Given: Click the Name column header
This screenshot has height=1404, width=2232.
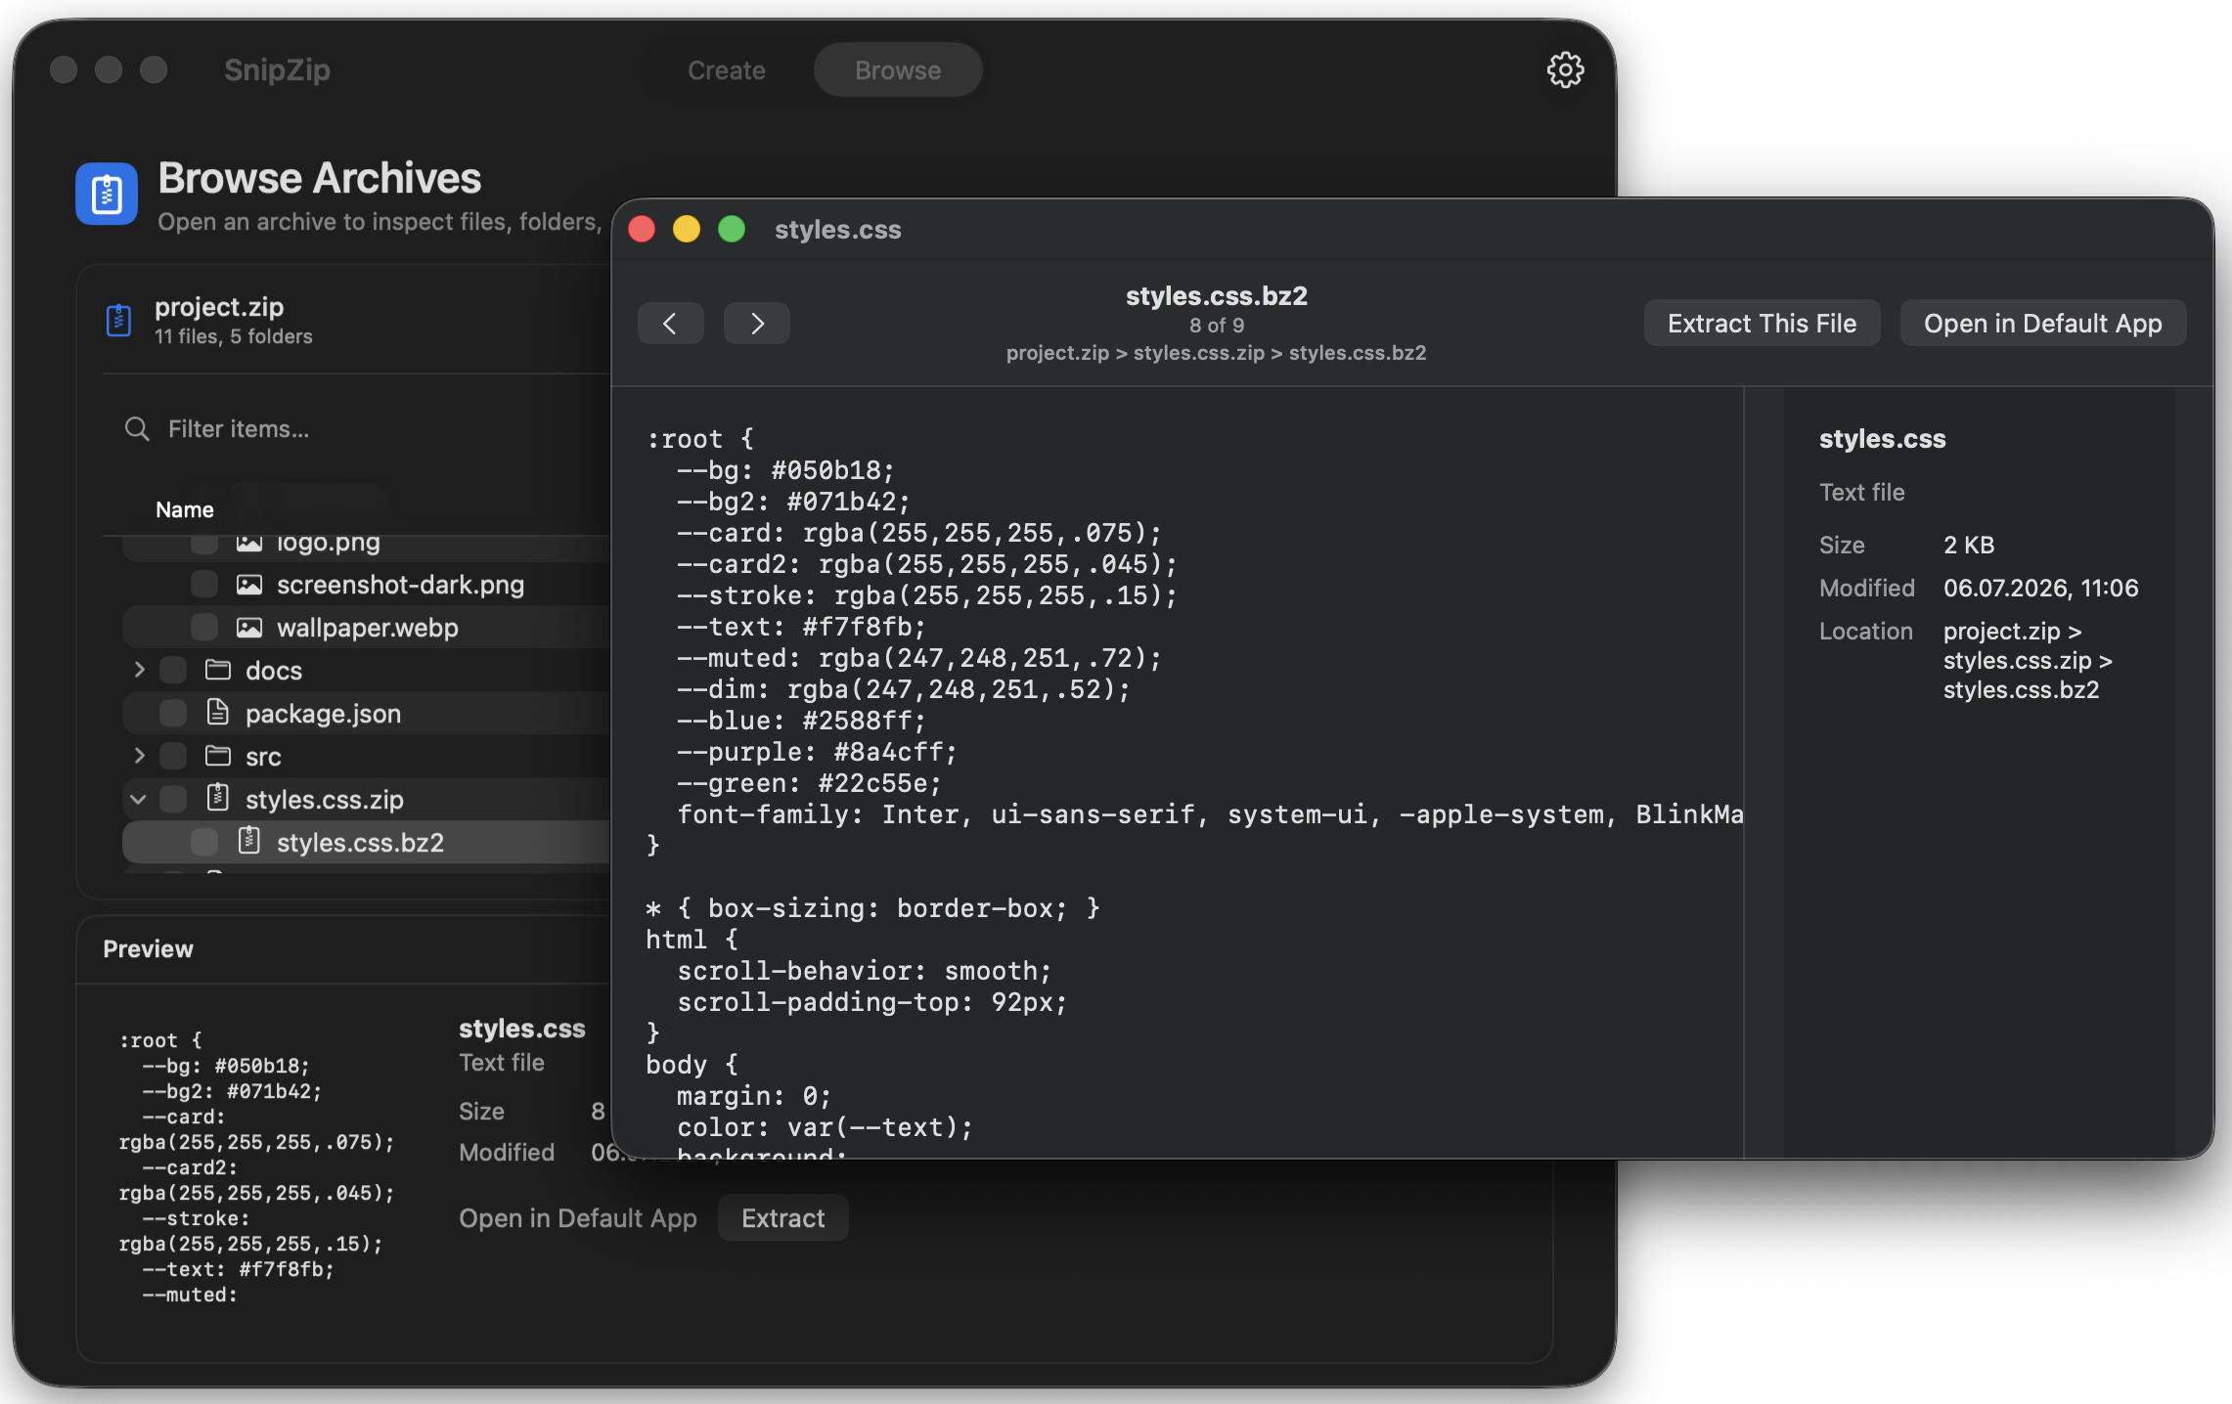Looking at the screenshot, I should tap(184, 509).
